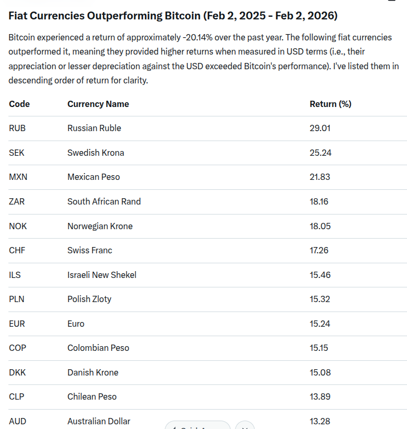
Task: Select the 18.05 return for Norwegian Krone
Action: [320, 226]
